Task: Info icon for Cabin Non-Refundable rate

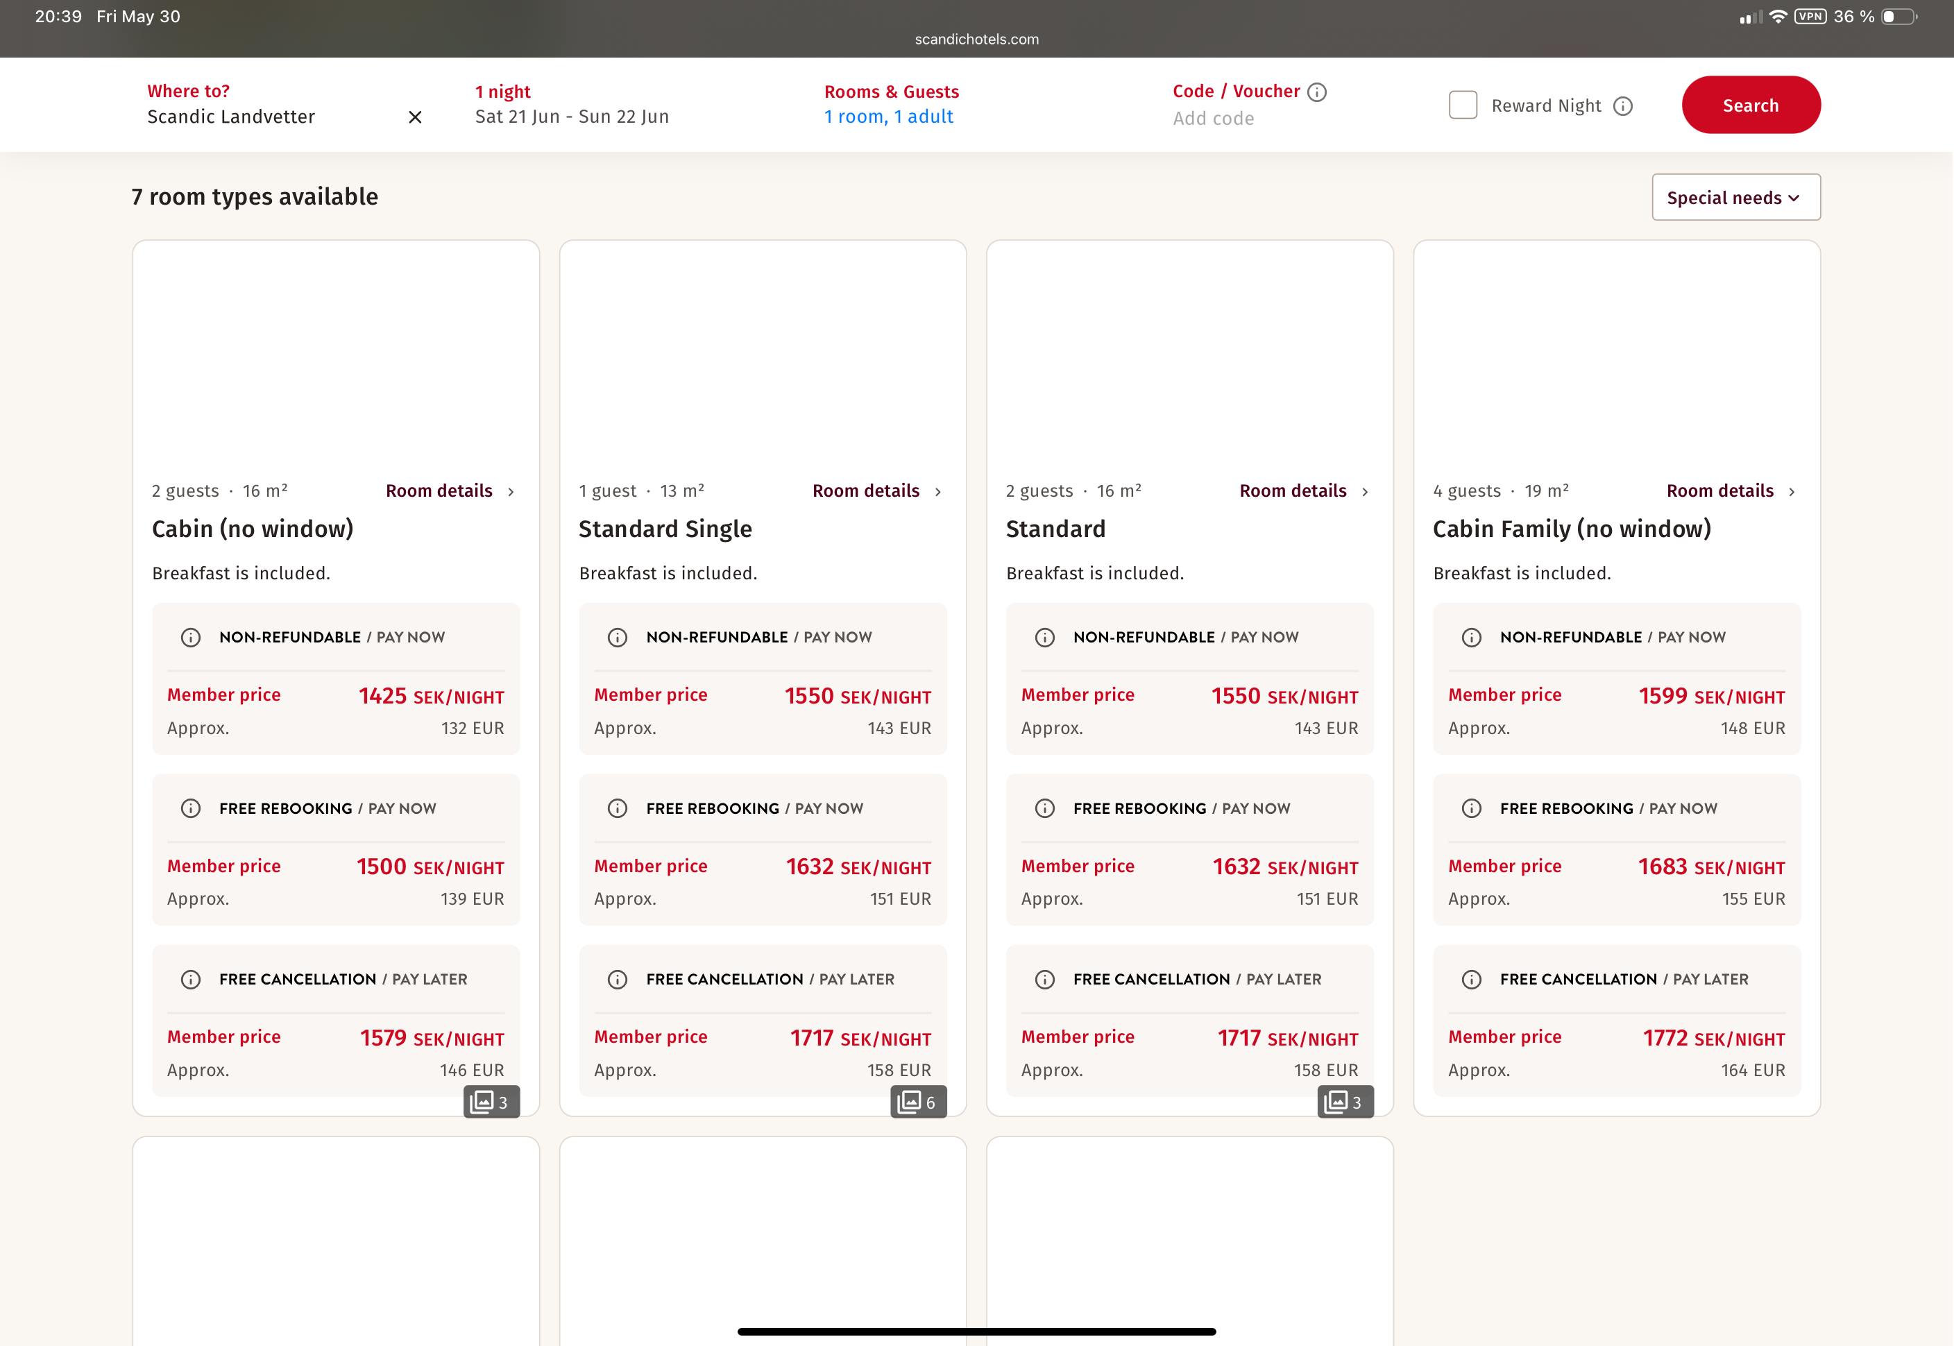Action: [x=191, y=638]
